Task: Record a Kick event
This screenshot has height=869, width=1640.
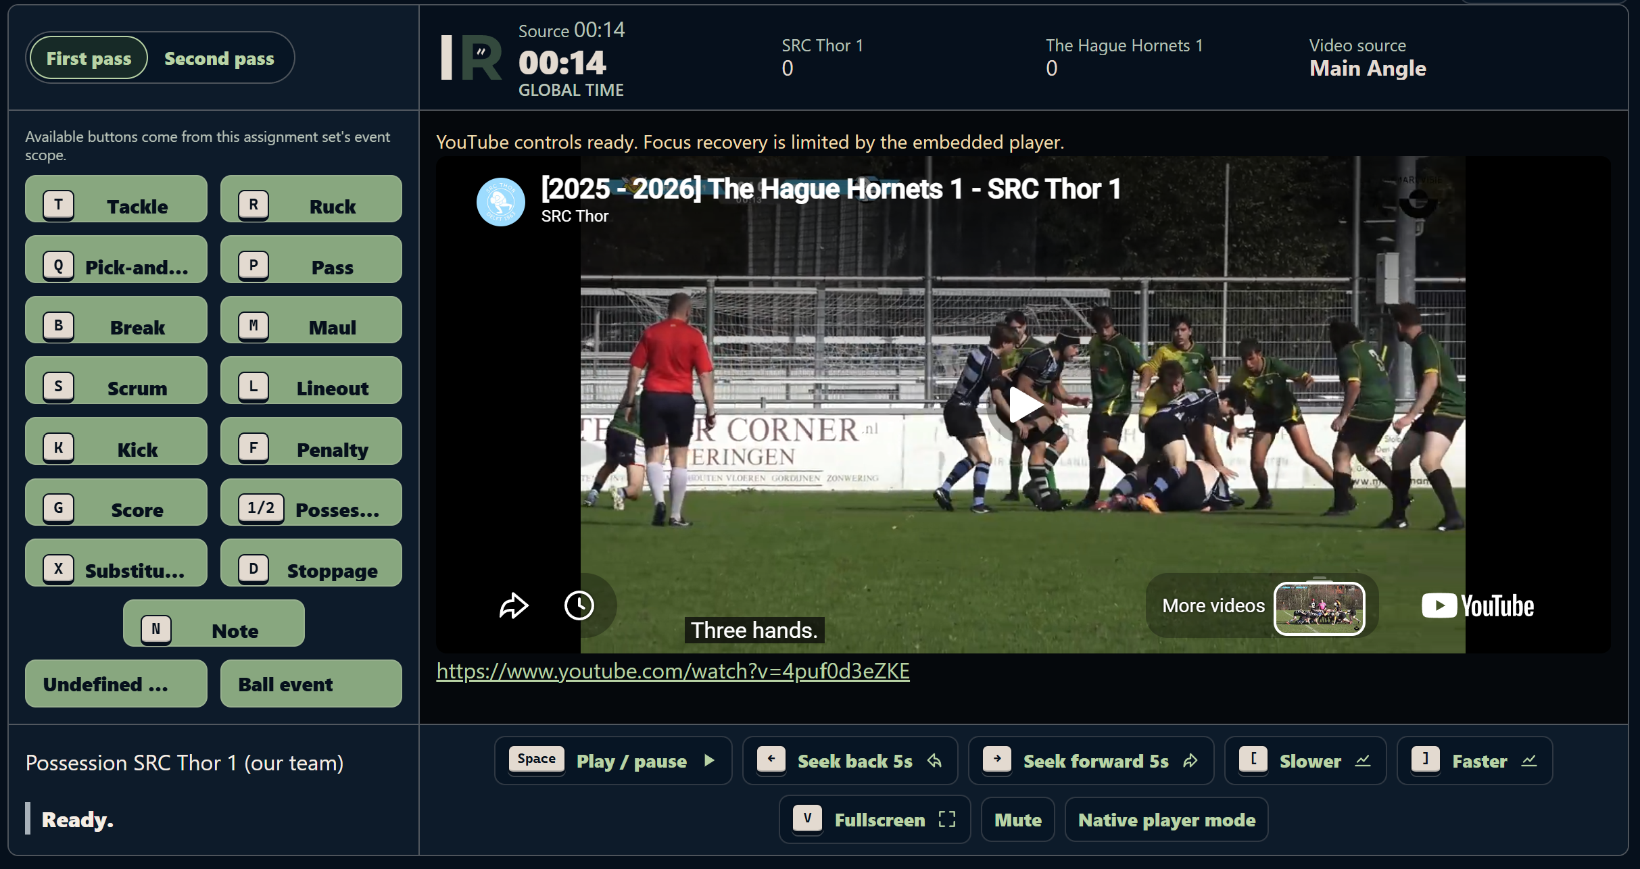Action: tap(116, 442)
